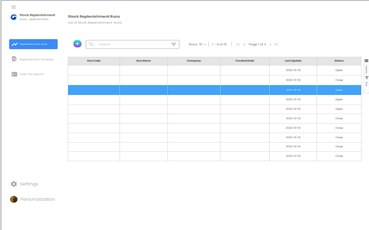Go to the first page

[x=238, y=44]
